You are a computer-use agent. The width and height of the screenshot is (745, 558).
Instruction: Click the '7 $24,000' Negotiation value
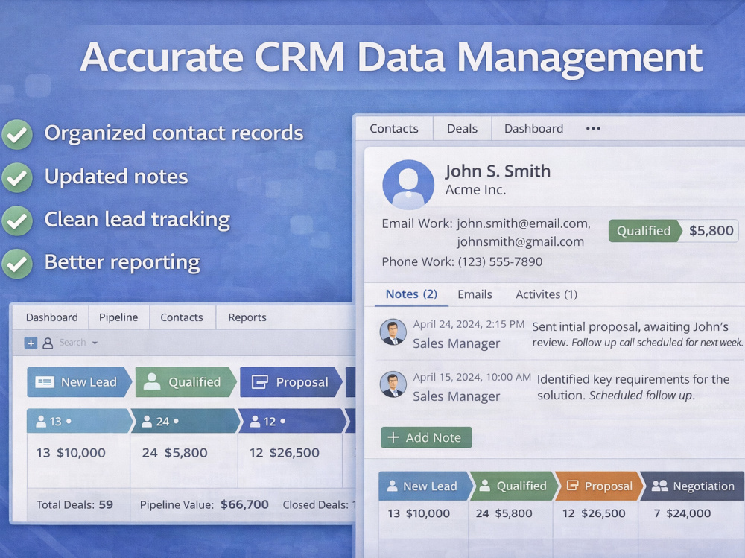pyautogui.click(x=682, y=513)
